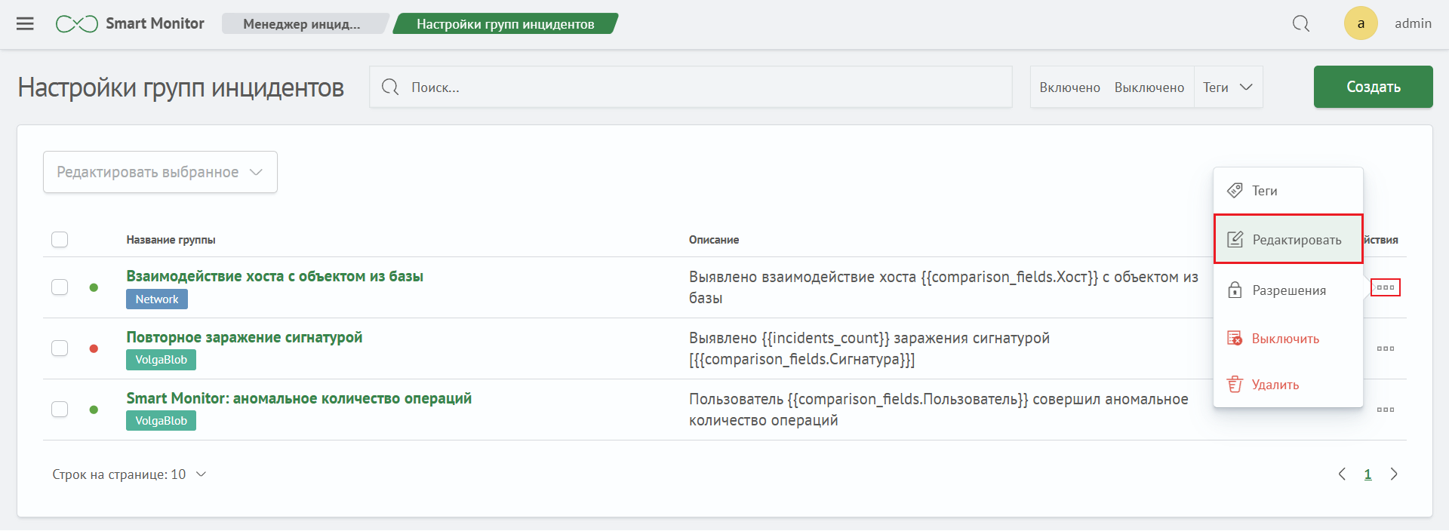Expand the Редактировать выбранное dropdown
This screenshot has height=531, width=1449.
tap(160, 172)
